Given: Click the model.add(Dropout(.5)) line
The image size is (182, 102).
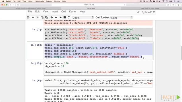Looking at the screenshot, I should 61,51.
